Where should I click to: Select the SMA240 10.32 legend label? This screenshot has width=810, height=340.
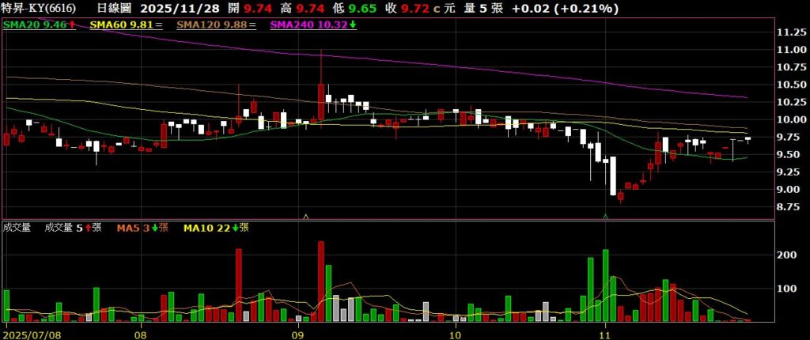click(x=308, y=25)
